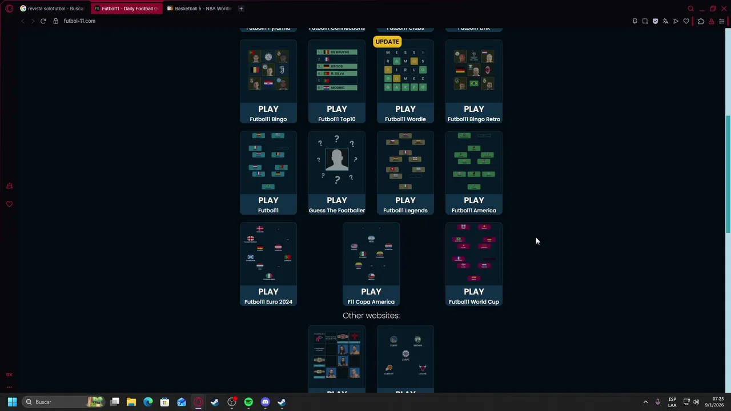
Task: Show hidden system tray icons
Action: pyautogui.click(x=646, y=402)
